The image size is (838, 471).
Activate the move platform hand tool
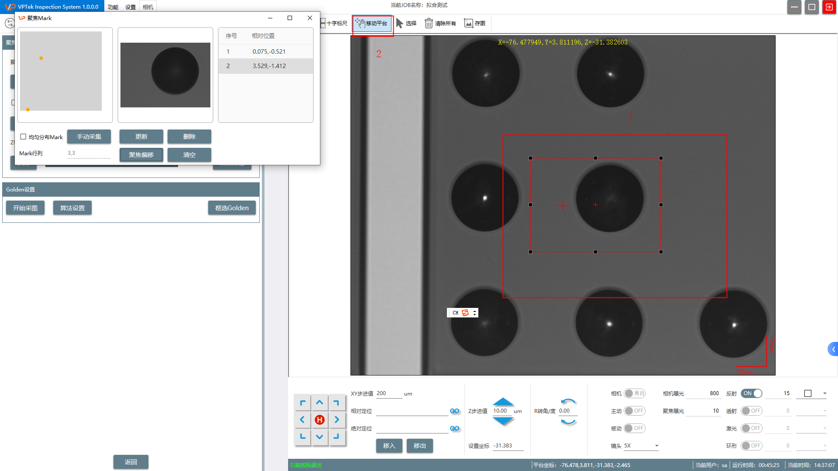click(x=371, y=23)
